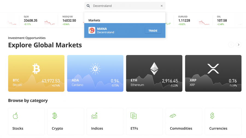The width and height of the screenshot is (246, 138).
Task: Go to previous markets with left chevron
Action: click(x=231, y=45)
